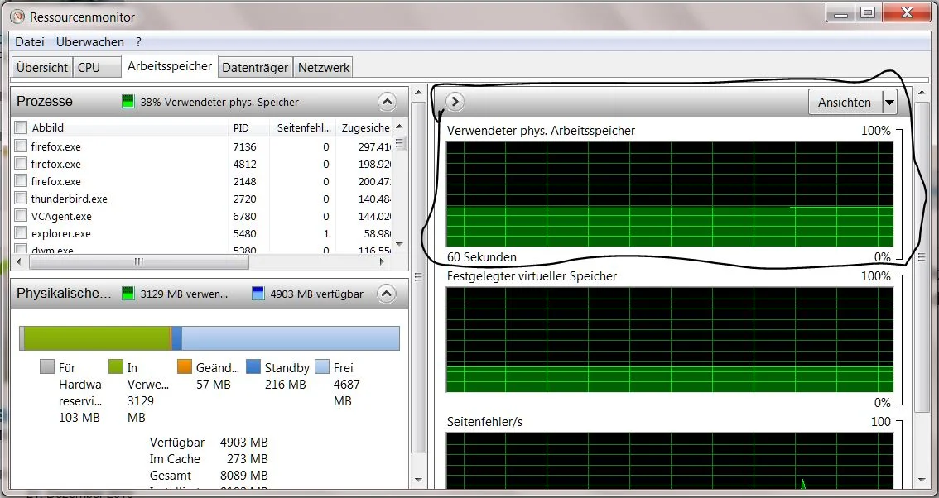
Task: Select the thunderbird.exe process row name
Action: 70,199
